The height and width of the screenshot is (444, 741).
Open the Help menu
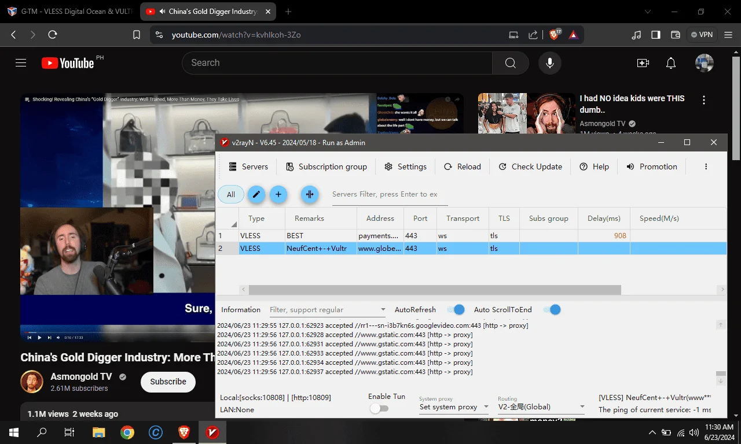[594, 166]
